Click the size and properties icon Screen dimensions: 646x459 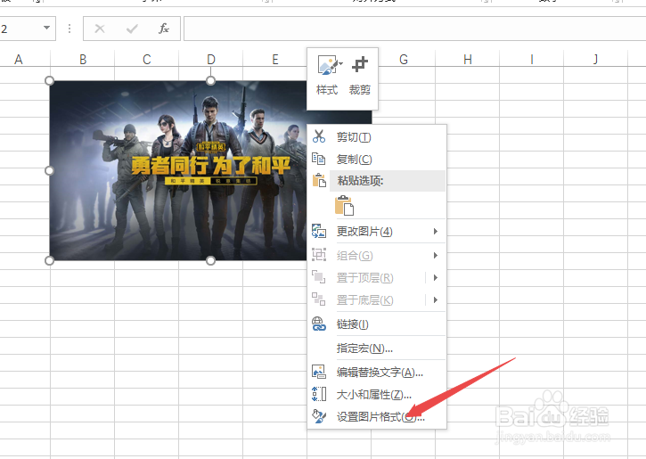319,394
